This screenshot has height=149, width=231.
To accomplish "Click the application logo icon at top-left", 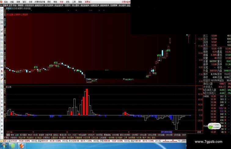I will [x=1, y=2].
